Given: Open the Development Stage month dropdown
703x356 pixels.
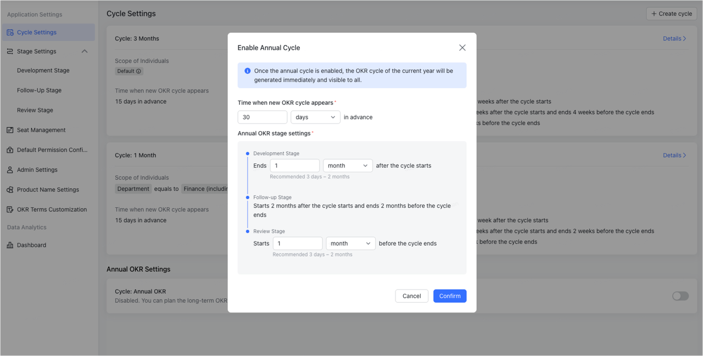Looking at the screenshot, I should 347,165.
